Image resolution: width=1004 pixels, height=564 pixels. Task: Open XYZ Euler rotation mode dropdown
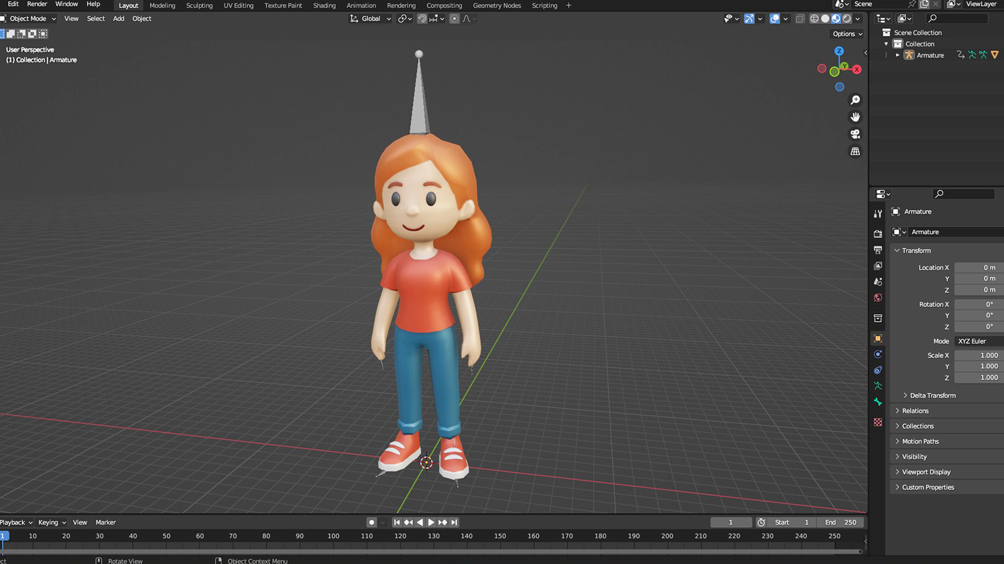pos(979,341)
